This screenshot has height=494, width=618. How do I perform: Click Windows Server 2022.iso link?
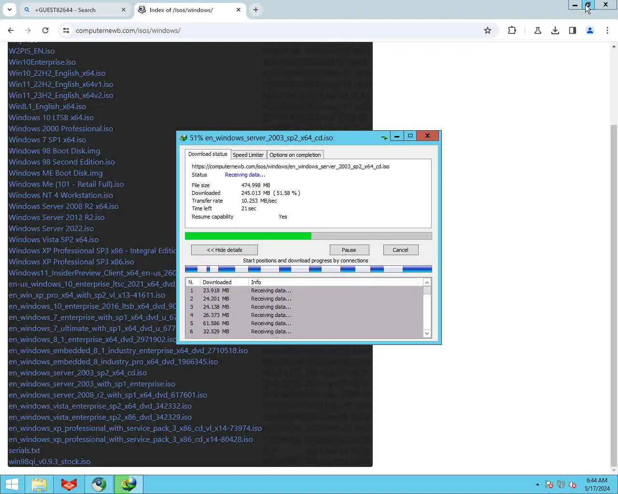click(51, 228)
